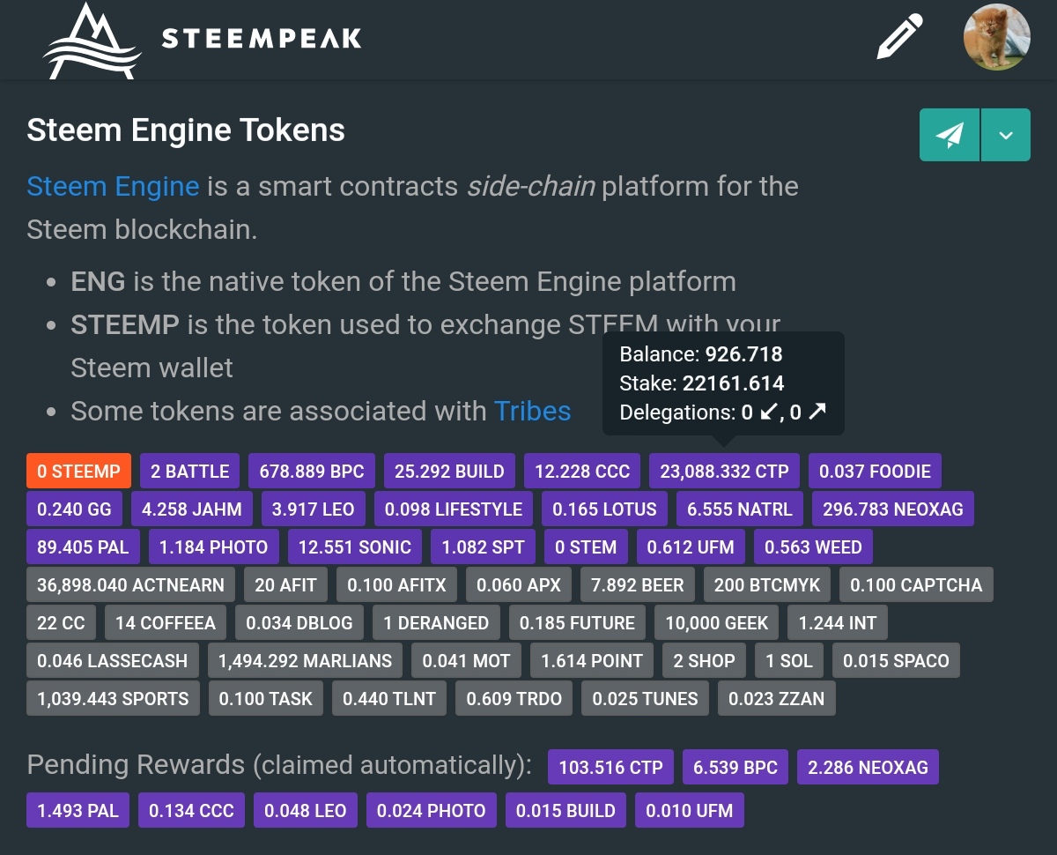Image resolution: width=1057 pixels, height=855 pixels.
Task: Tap the 103.516 CTP pending reward
Action: 610,768
